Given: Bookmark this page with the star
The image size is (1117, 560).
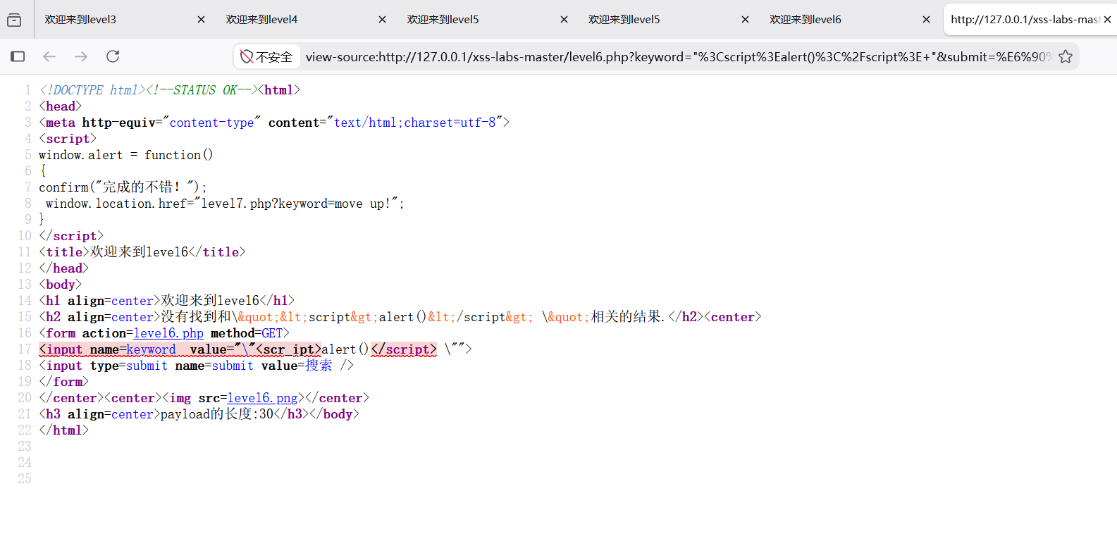Looking at the screenshot, I should tap(1066, 56).
